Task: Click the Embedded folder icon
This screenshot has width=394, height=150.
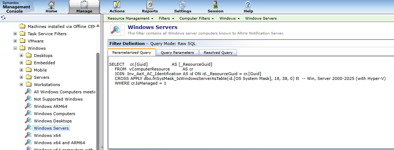Action: [29, 62]
